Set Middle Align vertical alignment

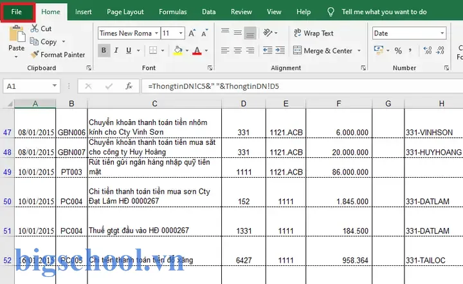237,32
